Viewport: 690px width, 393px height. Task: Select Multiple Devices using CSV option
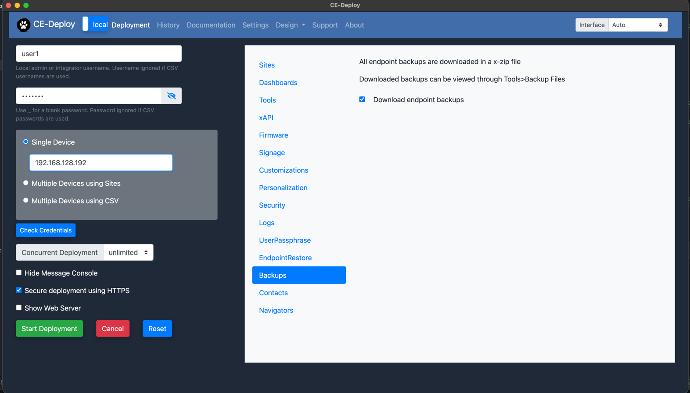[26, 201]
